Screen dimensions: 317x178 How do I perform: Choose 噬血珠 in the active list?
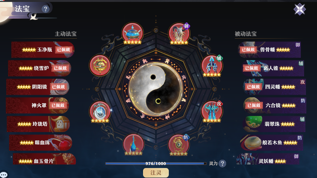pyautogui.click(x=41, y=143)
